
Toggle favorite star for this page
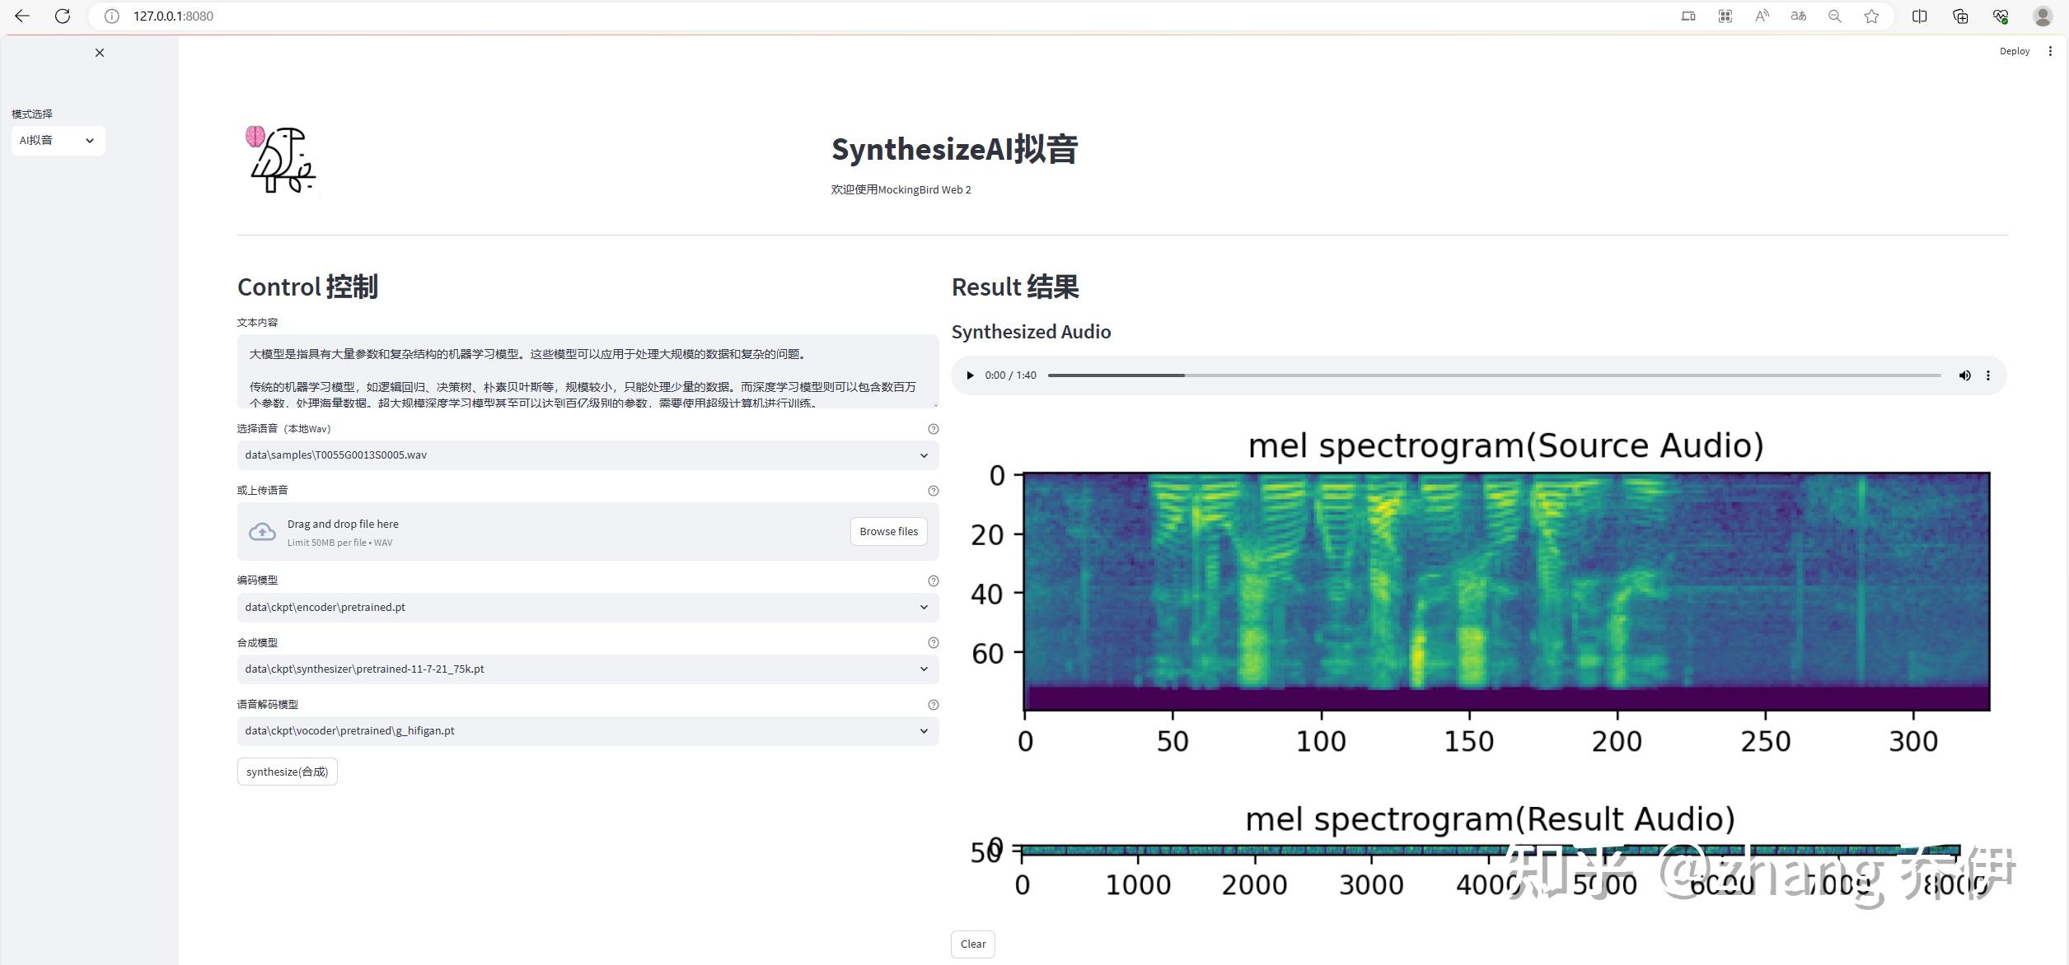(x=1870, y=16)
